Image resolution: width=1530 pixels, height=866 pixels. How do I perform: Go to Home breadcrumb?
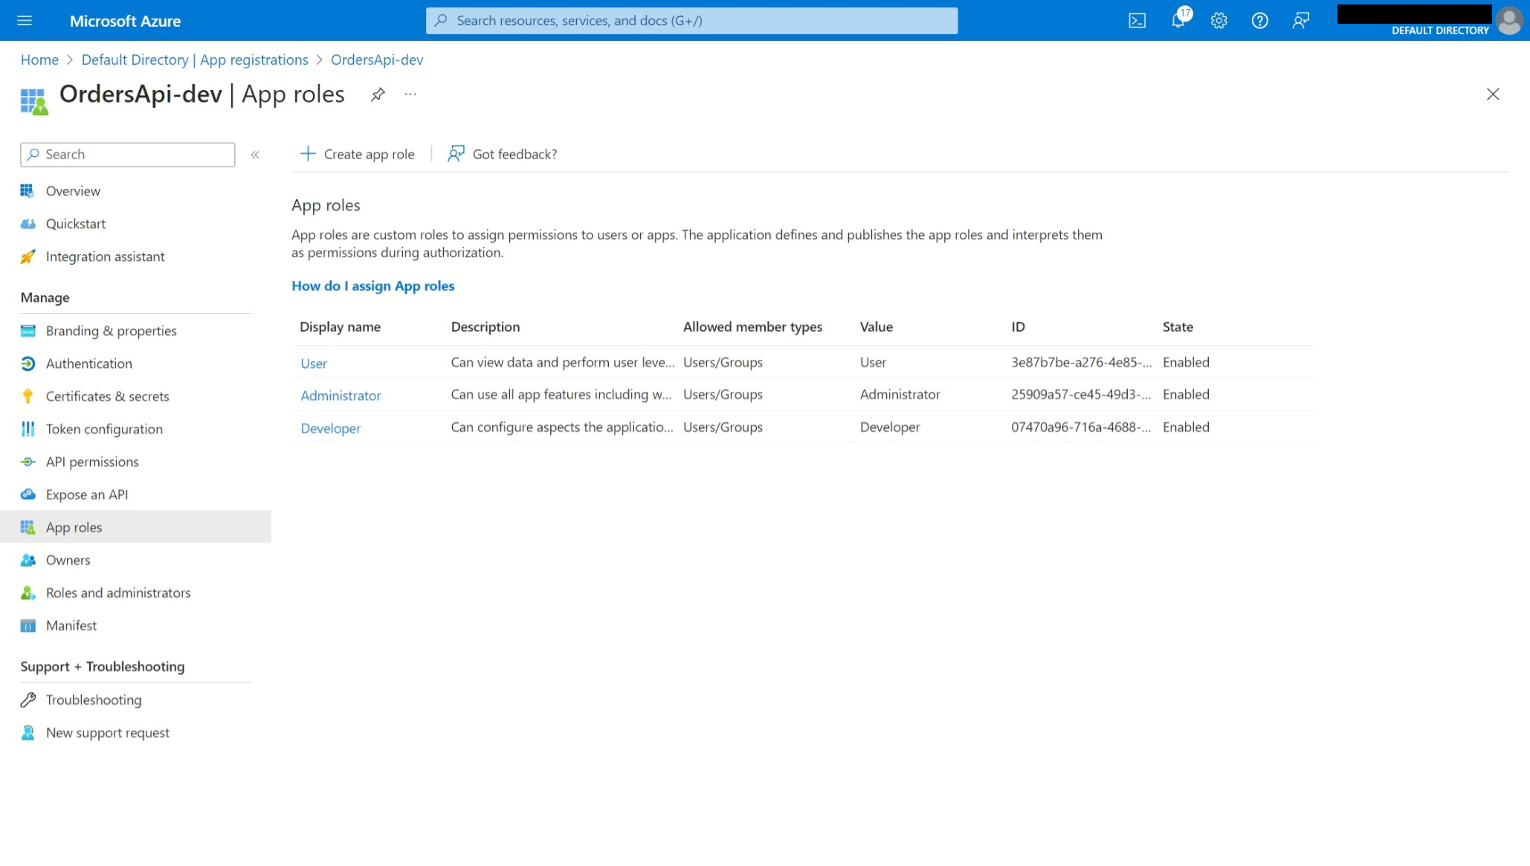(x=39, y=59)
